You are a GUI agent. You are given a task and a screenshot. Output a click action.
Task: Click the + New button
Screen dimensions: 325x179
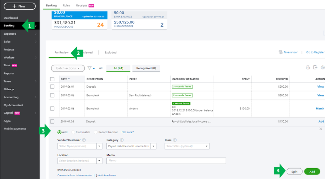coord(20,6)
